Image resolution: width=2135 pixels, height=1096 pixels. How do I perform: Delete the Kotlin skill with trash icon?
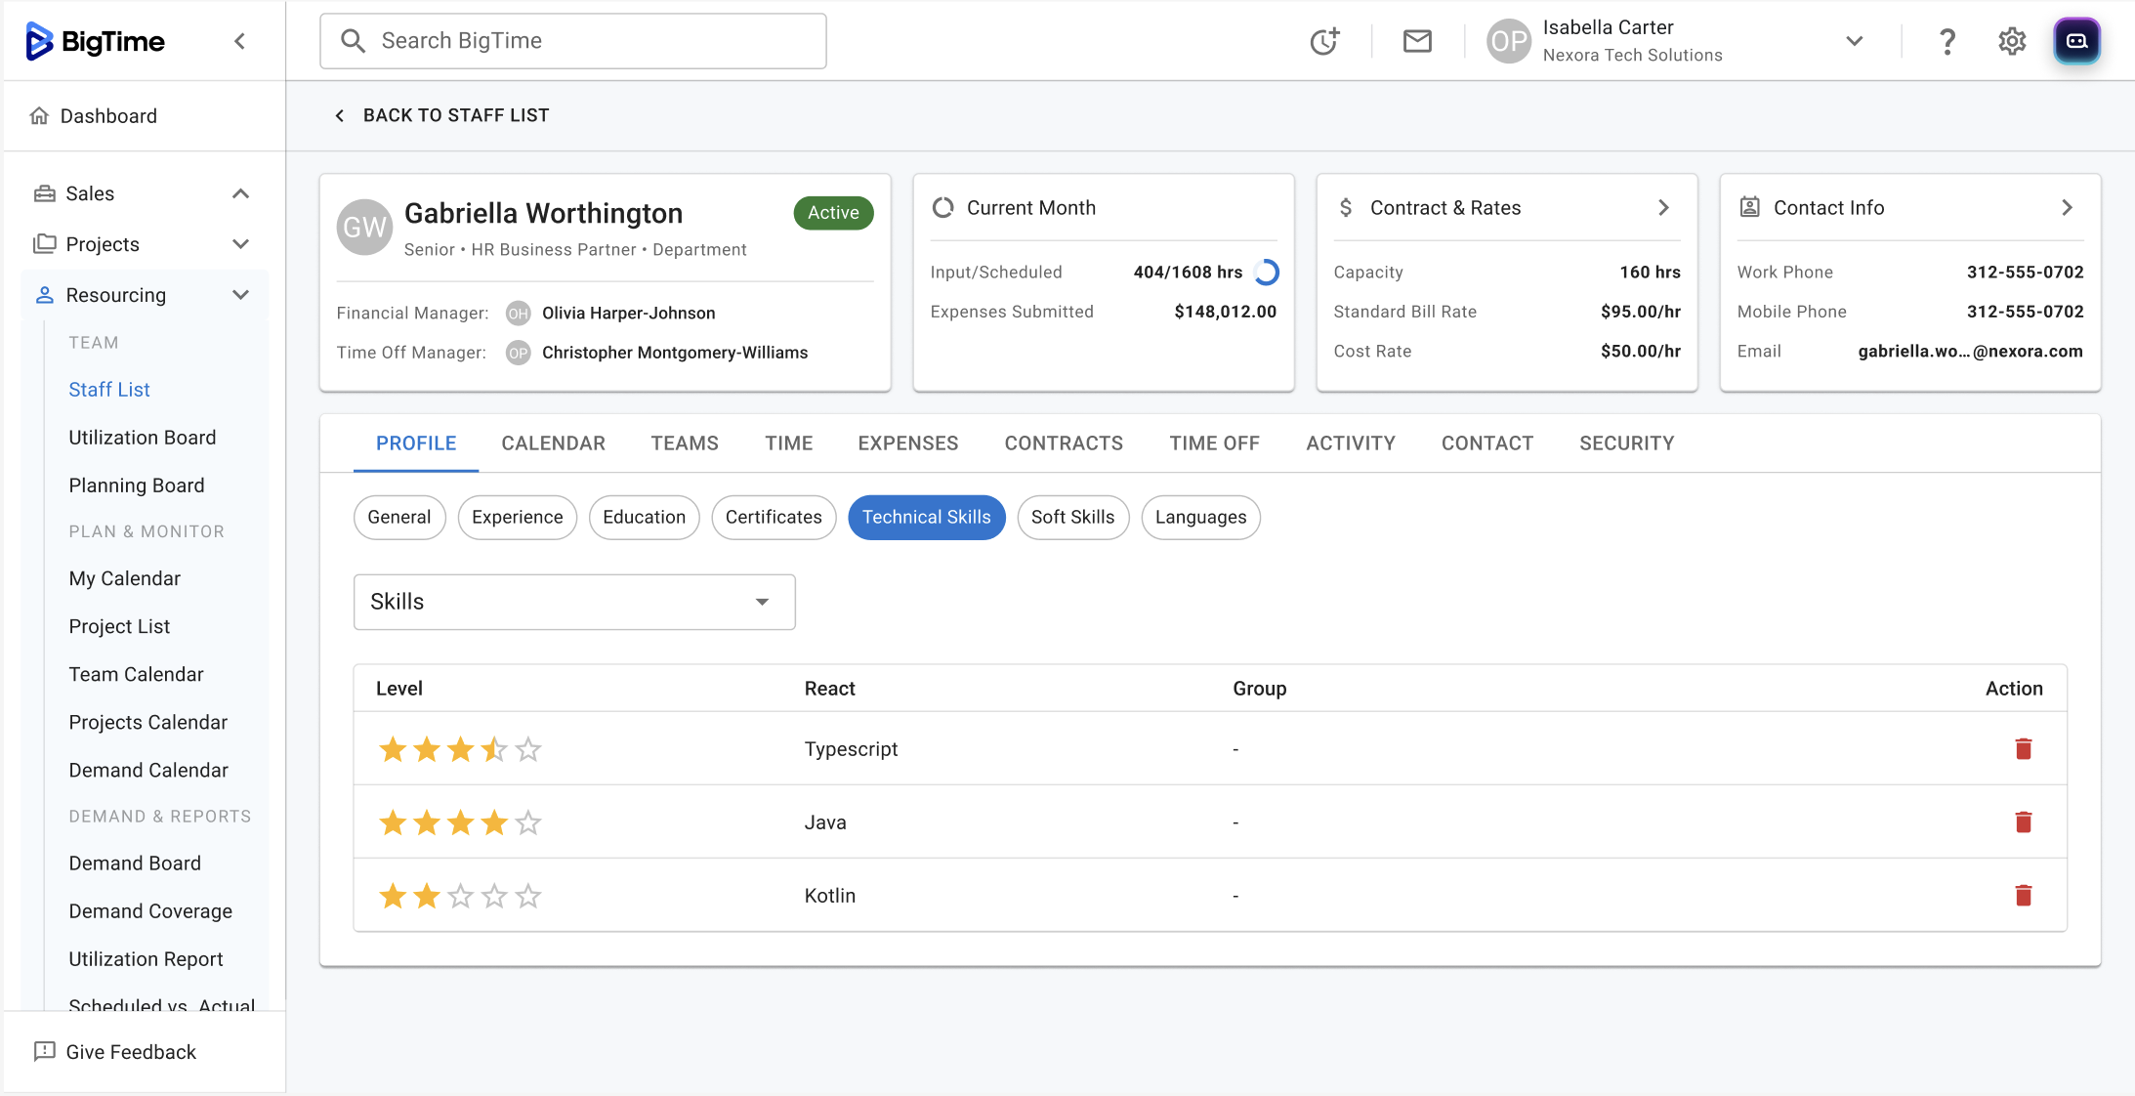[x=2023, y=896]
